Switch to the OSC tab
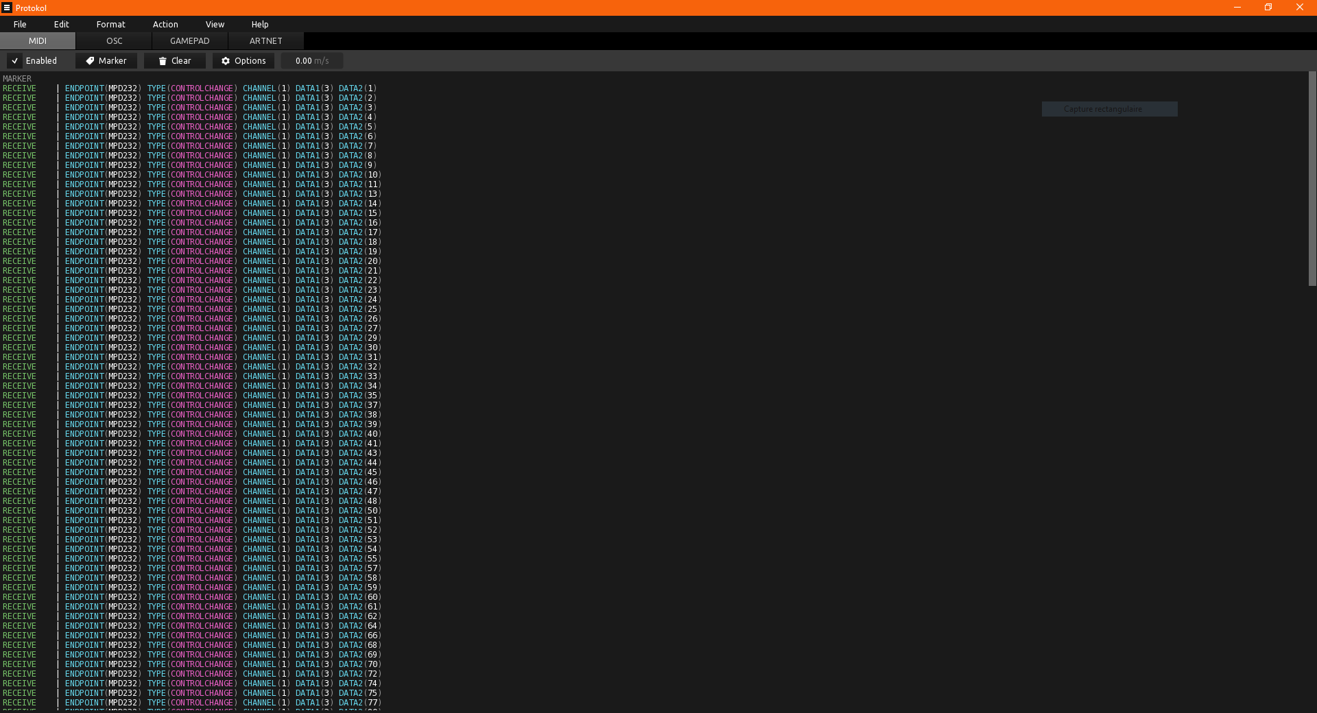Screen dimensions: 1317x713 pyautogui.click(x=115, y=41)
